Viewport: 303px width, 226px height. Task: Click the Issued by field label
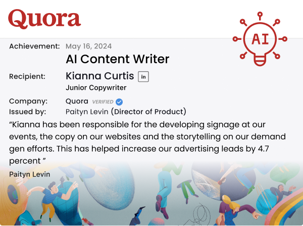[28, 111]
